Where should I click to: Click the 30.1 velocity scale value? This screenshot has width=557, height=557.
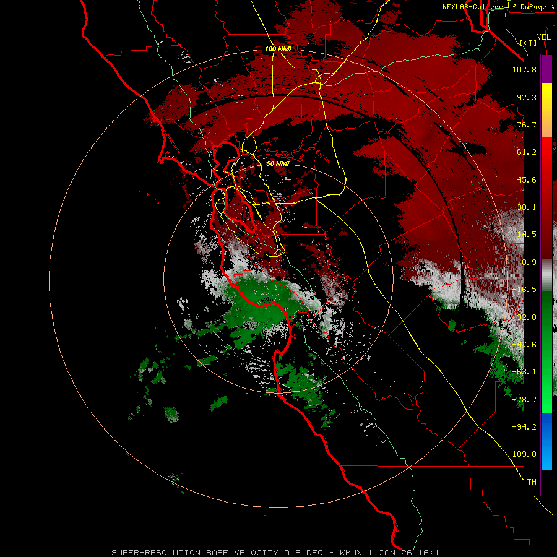[x=527, y=207]
